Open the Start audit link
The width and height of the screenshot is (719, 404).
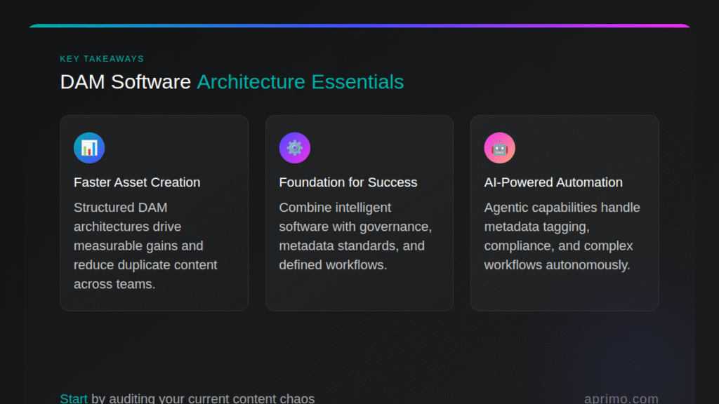73,397
